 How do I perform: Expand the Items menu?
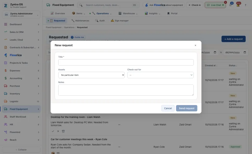click(78, 13)
